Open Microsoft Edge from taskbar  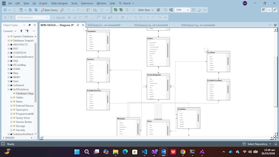click(x=125, y=152)
